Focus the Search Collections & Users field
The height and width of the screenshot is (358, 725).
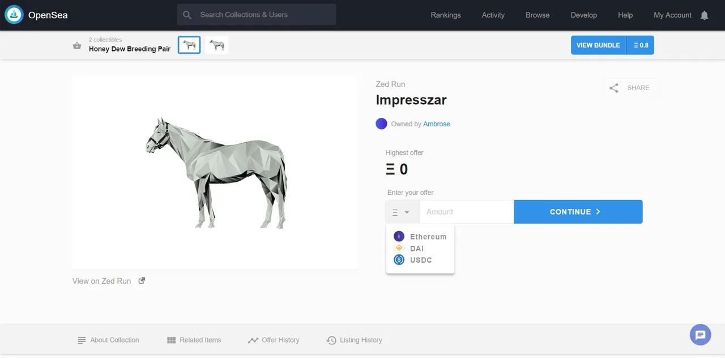pos(257,15)
